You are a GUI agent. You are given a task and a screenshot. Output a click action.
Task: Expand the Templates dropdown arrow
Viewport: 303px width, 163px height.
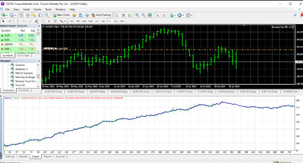(x=191, y=15)
